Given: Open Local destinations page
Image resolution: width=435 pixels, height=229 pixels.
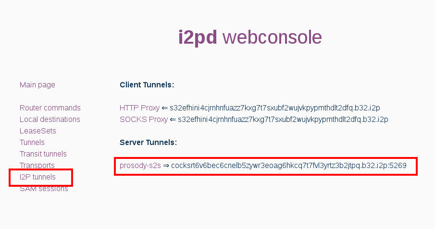Looking at the screenshot, I should pos(50,120).
